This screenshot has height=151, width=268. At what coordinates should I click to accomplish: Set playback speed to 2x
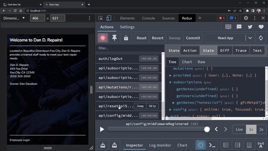tap(261, 130)
